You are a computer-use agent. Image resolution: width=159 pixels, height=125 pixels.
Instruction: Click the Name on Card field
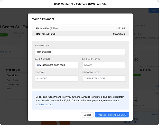click(80, 52)
